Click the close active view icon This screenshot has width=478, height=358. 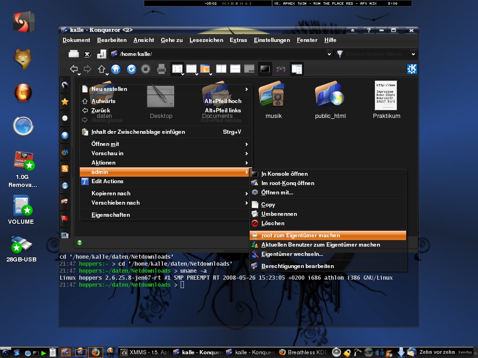(x=249, y=69)
